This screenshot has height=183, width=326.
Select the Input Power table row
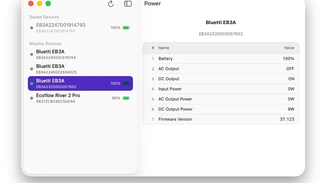pyautogui.click(x=221, y=89)
